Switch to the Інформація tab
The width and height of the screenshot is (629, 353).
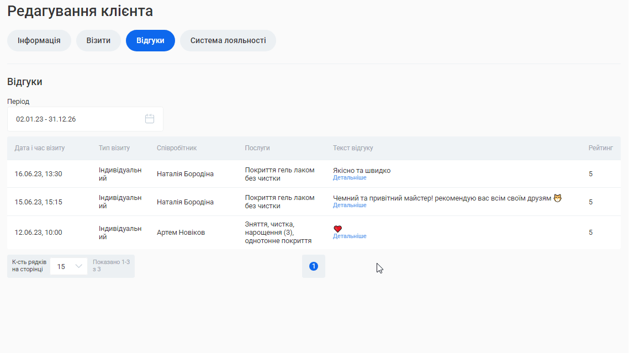[39, 40]
